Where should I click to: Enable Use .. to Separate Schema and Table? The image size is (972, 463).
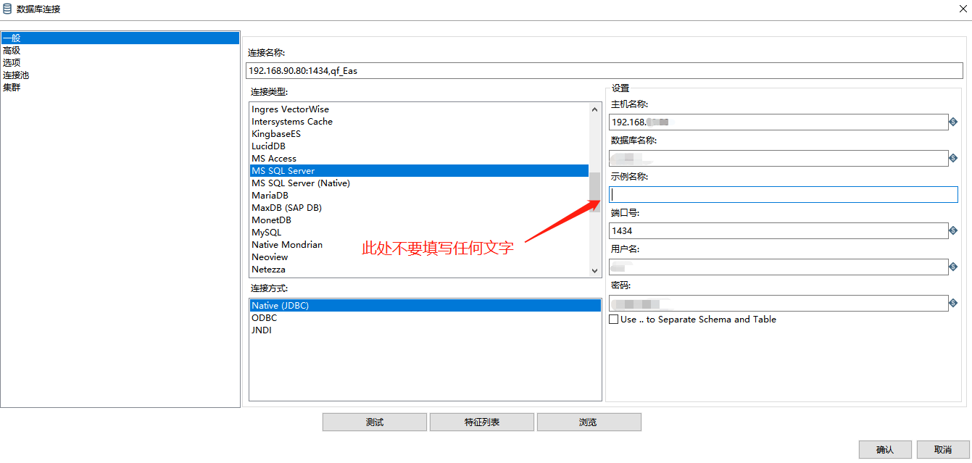[x=614, y=319]
